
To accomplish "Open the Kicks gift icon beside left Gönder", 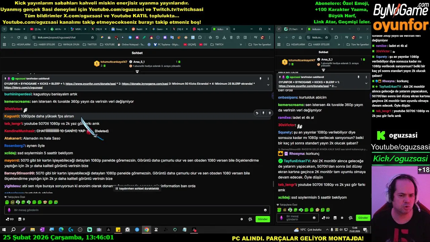I will (x=250, y=219).
